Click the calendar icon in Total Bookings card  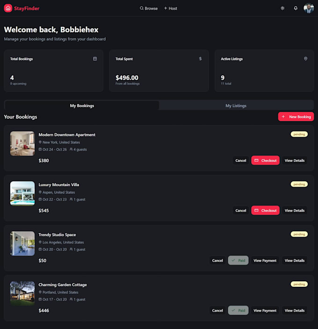click(x=95, y=58)
